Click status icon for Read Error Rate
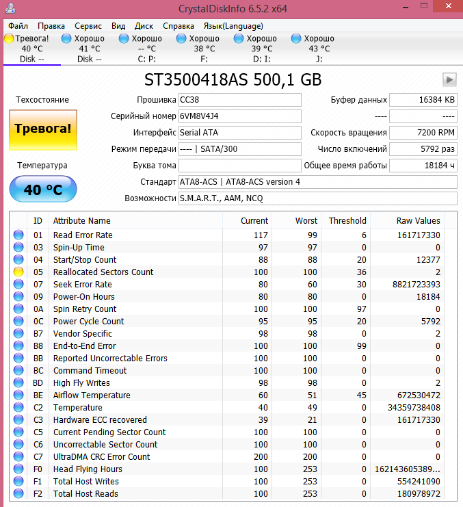Viewport: 463px width, 507px height. tap(18, 235)
